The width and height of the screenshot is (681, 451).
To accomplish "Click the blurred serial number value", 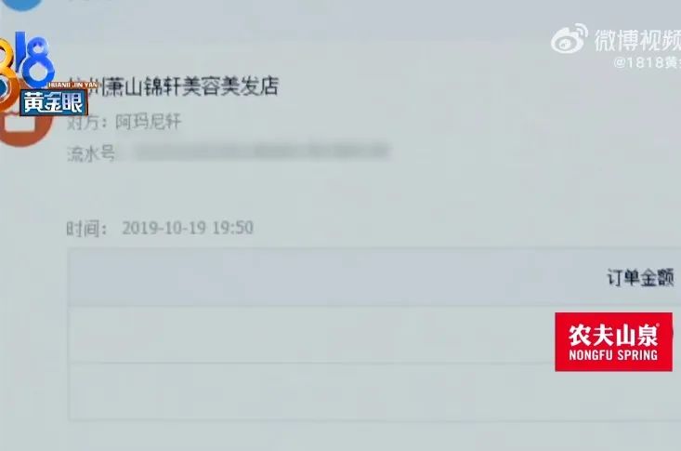I will coord(260,152).
